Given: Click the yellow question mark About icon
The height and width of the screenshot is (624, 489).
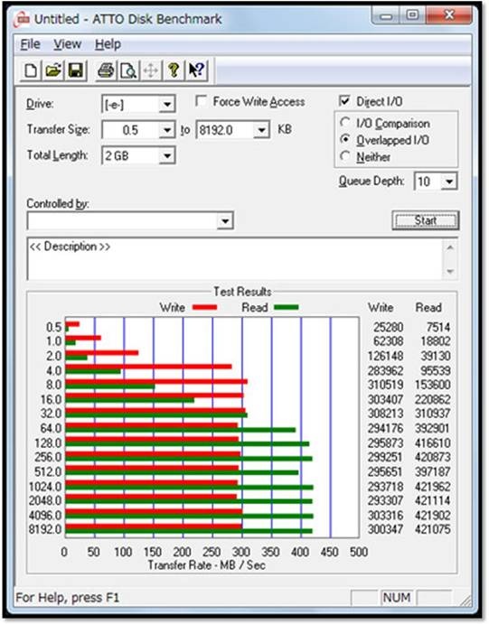Looking at the screenshot, I should (174, 70).
